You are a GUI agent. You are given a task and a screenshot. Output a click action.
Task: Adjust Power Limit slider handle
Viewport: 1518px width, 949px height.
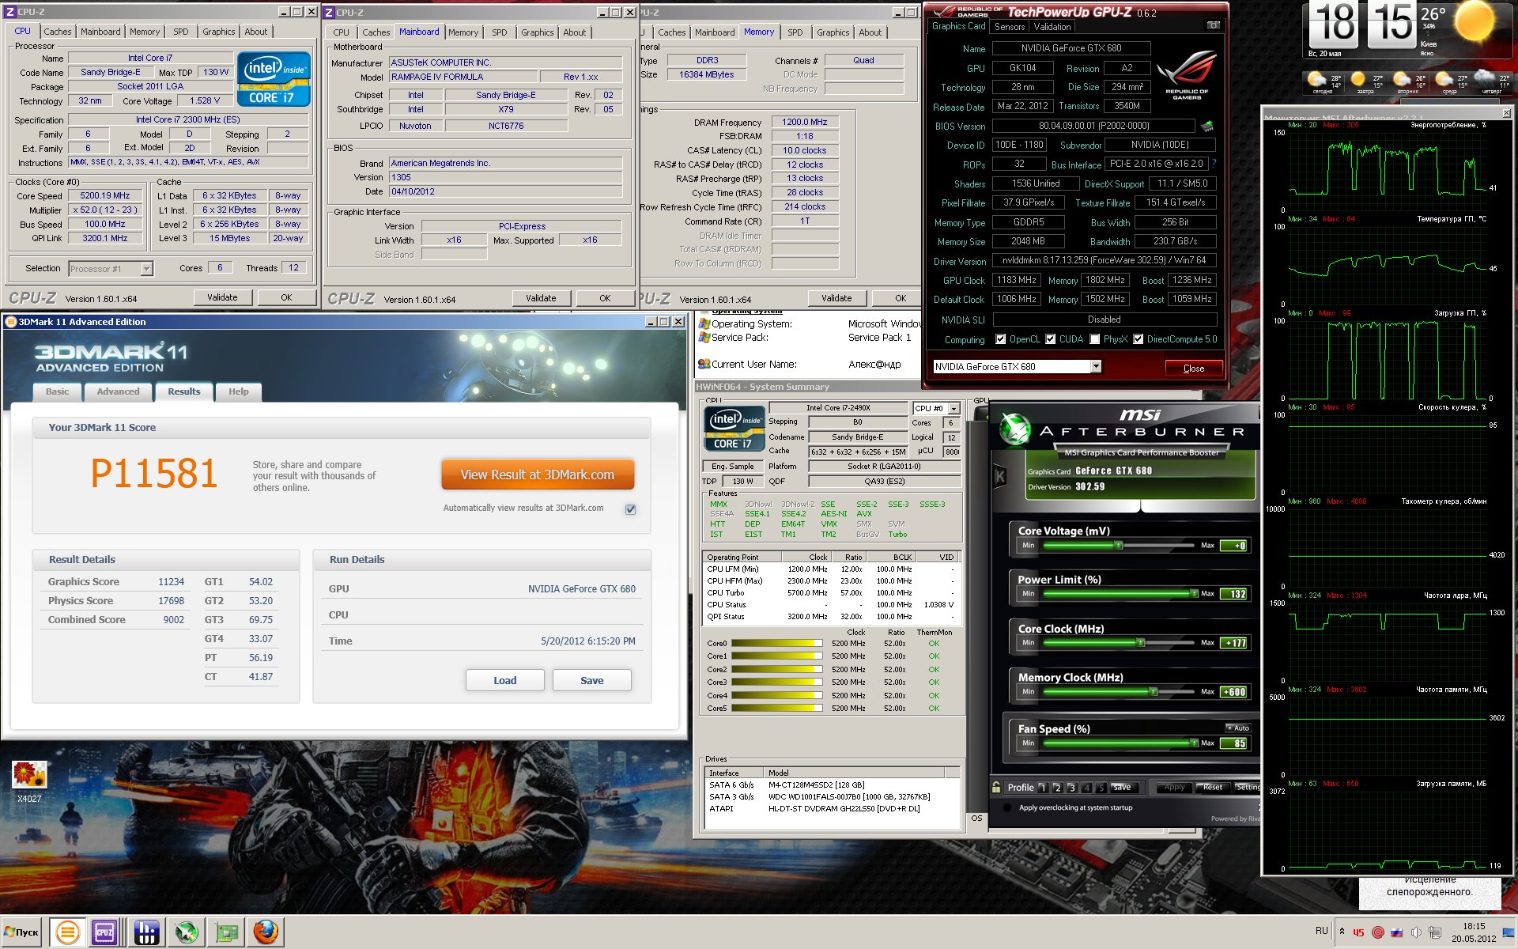pyautogui.click(x=1193, y=593)
